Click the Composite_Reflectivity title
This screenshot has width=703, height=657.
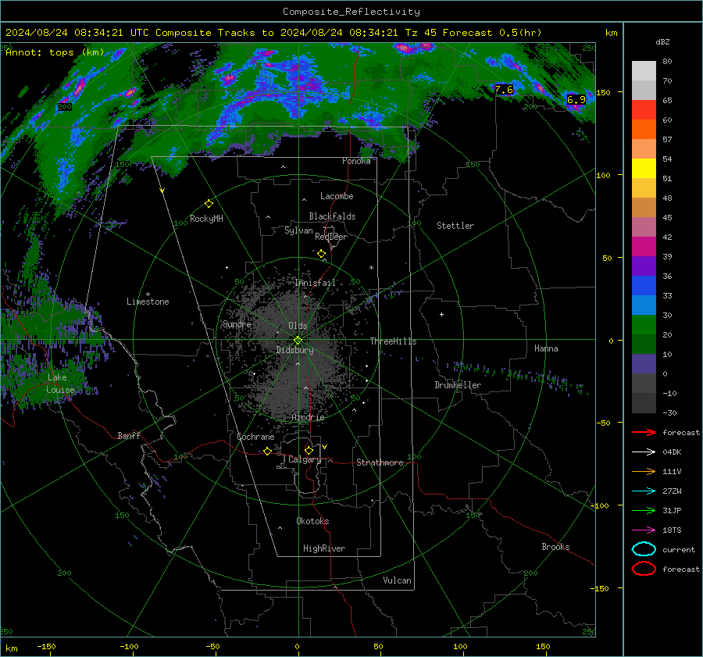351,12
